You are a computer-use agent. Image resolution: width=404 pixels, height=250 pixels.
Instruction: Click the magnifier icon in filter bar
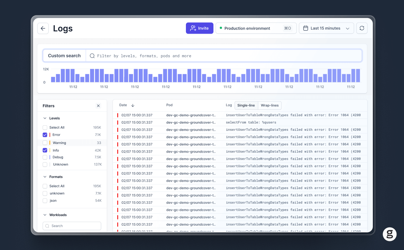pyautogui.click(x=92, y=56)
